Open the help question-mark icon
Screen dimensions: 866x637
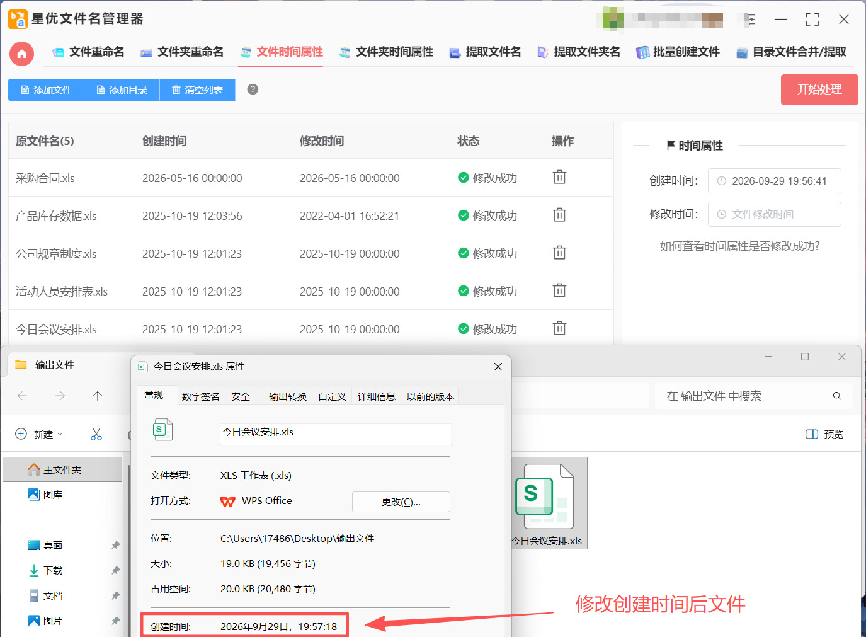point(253,89)
